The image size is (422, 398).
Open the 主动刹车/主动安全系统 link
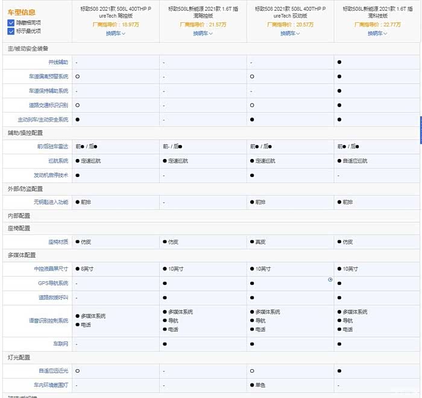[43, 120]
